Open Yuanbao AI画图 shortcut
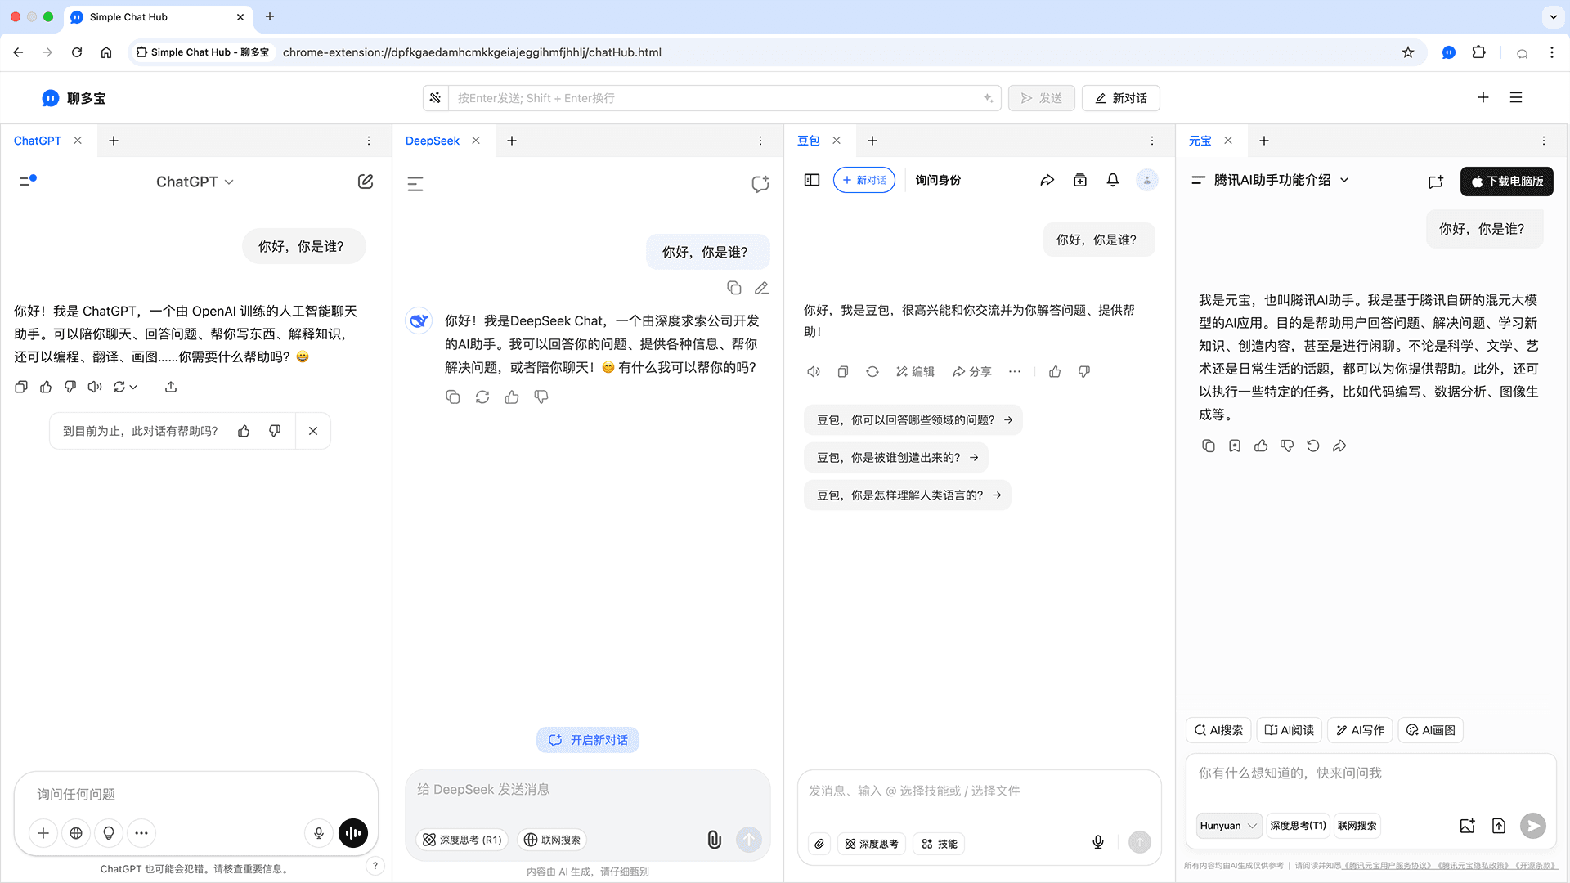 [x=1431, y=730]
